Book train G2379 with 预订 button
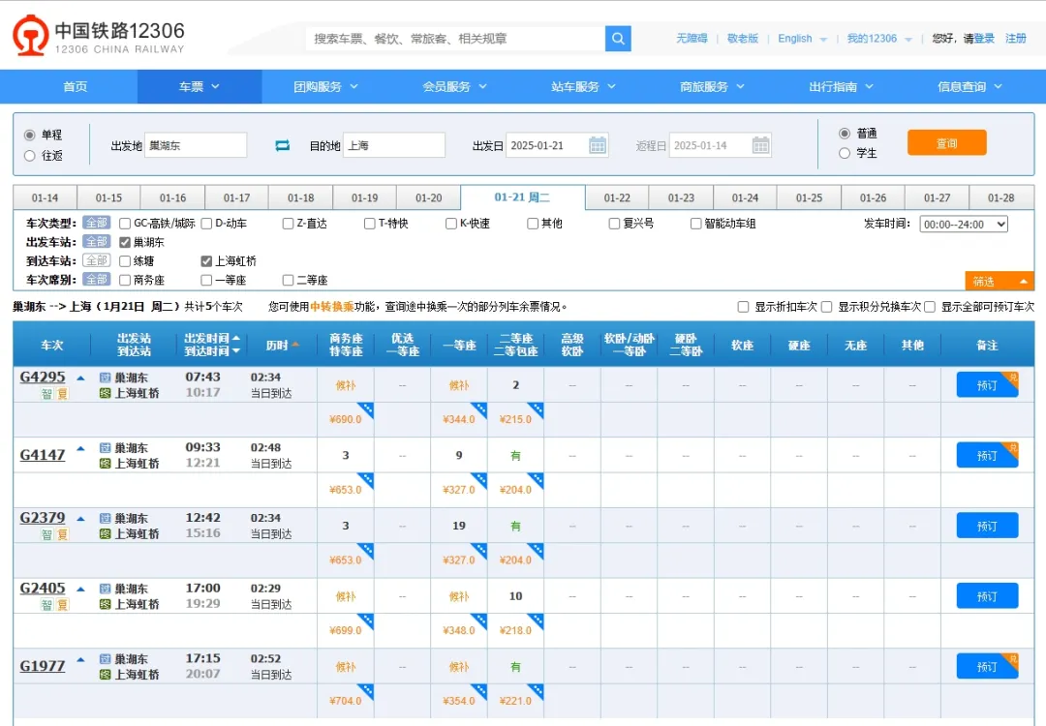Image resolution: width=1046 pixels, height=726 pixels. point(987,526)
